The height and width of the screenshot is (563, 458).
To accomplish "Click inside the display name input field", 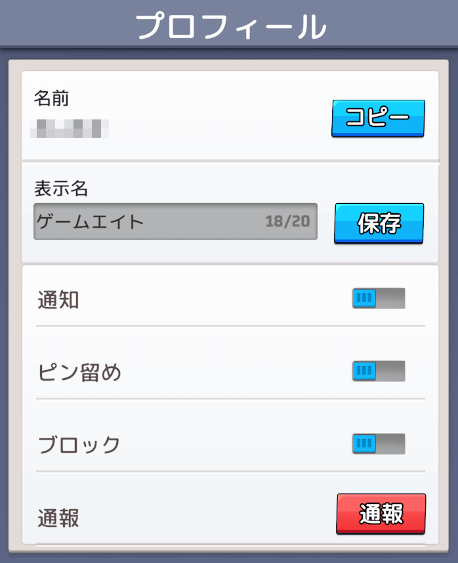I will (174, 221).
